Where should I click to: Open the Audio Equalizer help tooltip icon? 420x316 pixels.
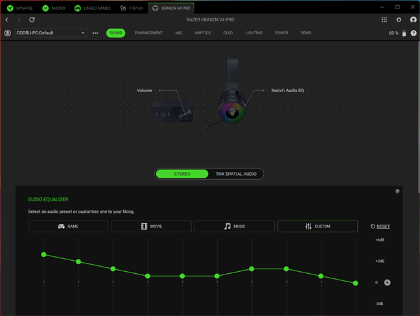[x=397, y=191]
